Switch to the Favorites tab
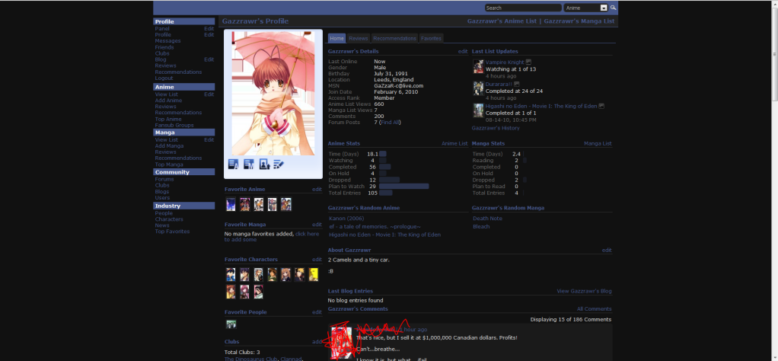The image size is (778, 361). [431, 38]
